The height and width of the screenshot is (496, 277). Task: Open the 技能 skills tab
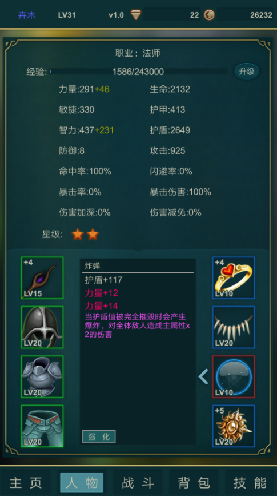pyautogui.click(x=250, y=483)
